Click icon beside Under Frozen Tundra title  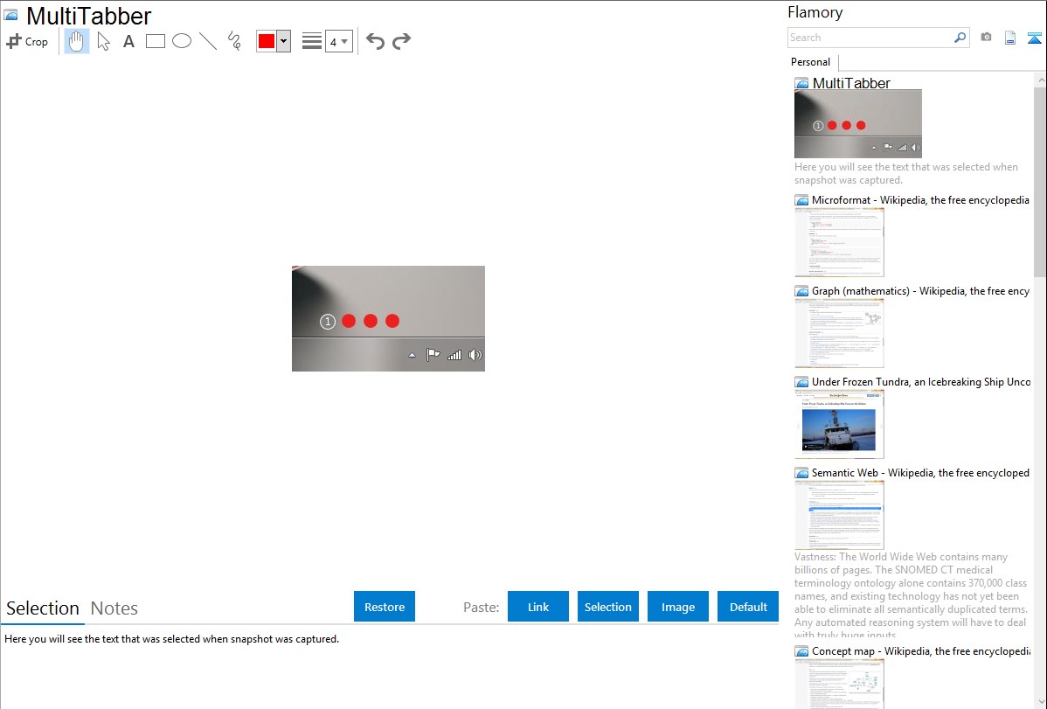(x=802, y=382)
